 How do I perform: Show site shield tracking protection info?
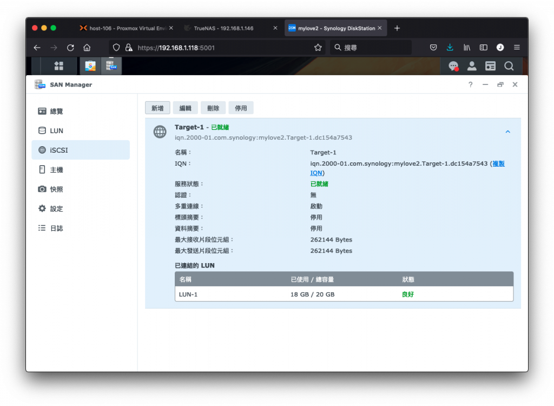coord(116,48)
